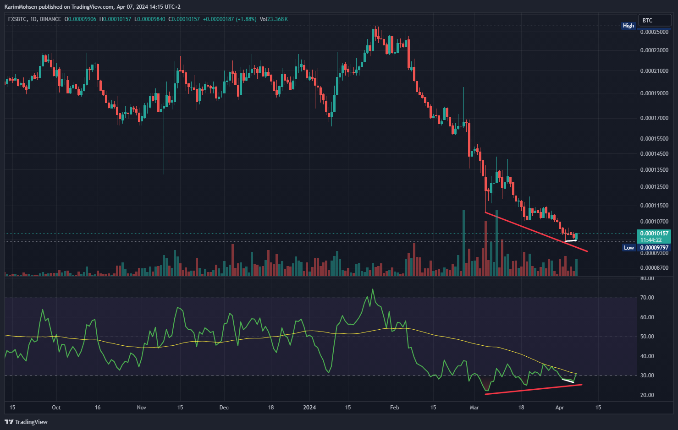Click the change value +0.00000187 (+1.88%)
Viewport: 678px width, 430px height.
[230, 19]
